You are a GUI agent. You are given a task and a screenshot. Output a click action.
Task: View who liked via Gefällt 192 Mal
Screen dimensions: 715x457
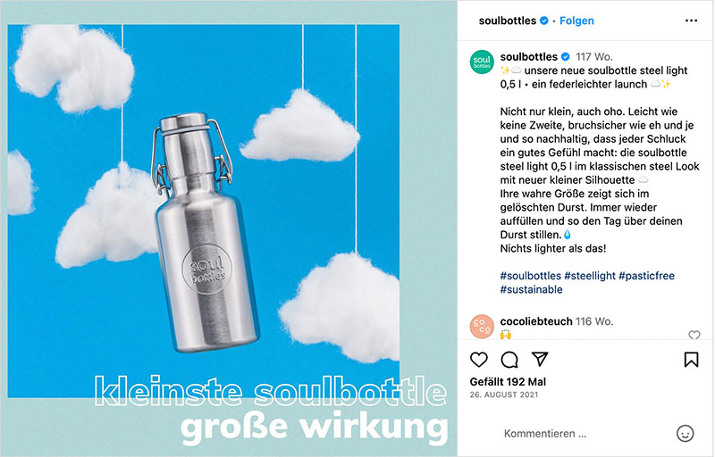tap(508, 382)
